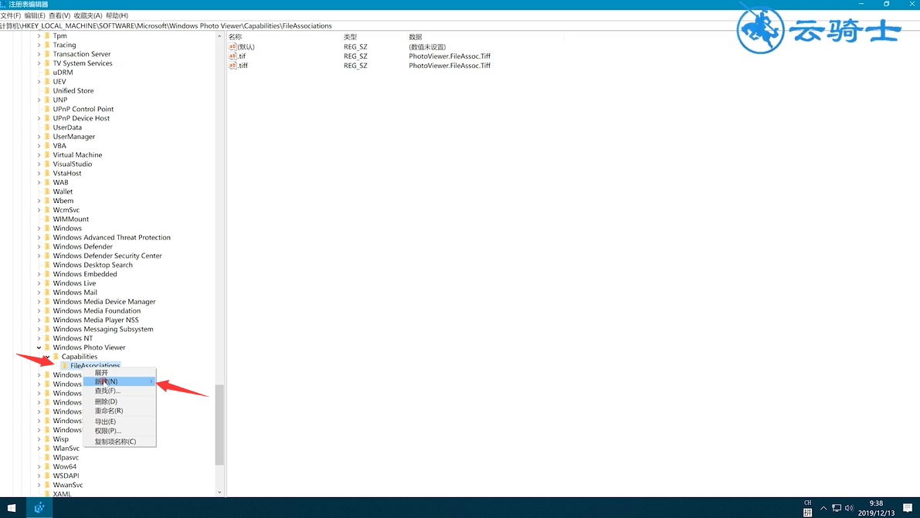The height and width of the screenshot is (518, 920).
Task: Select REG_SZ type of .tiff row
Action: [355, 66]
